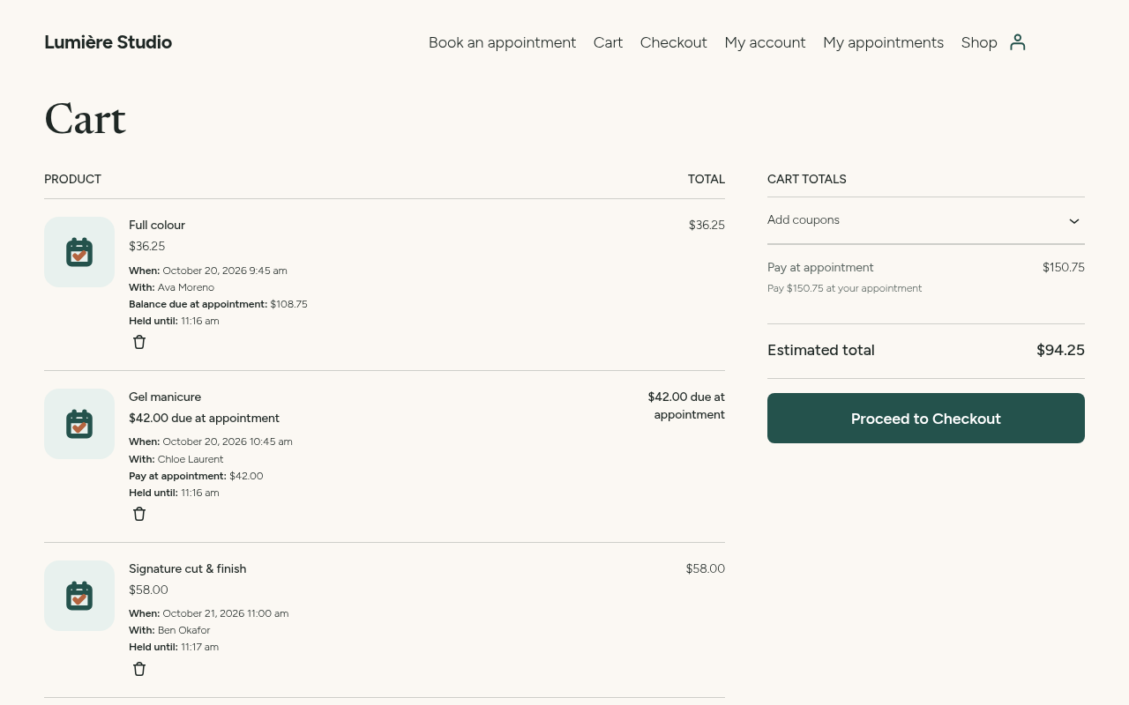This screenshot has height=705, width=1129.
Task: Open My account from navigation
Action: [765, 42]
